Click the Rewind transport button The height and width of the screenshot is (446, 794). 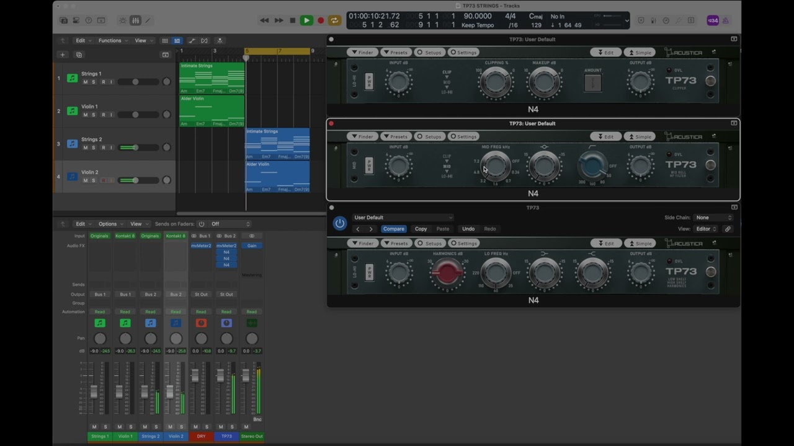264,20
